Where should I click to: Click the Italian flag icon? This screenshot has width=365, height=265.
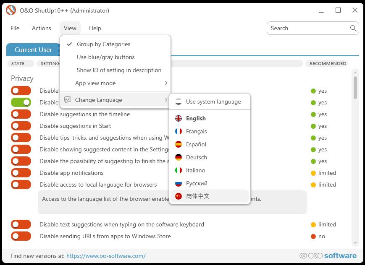pos(179,170)
